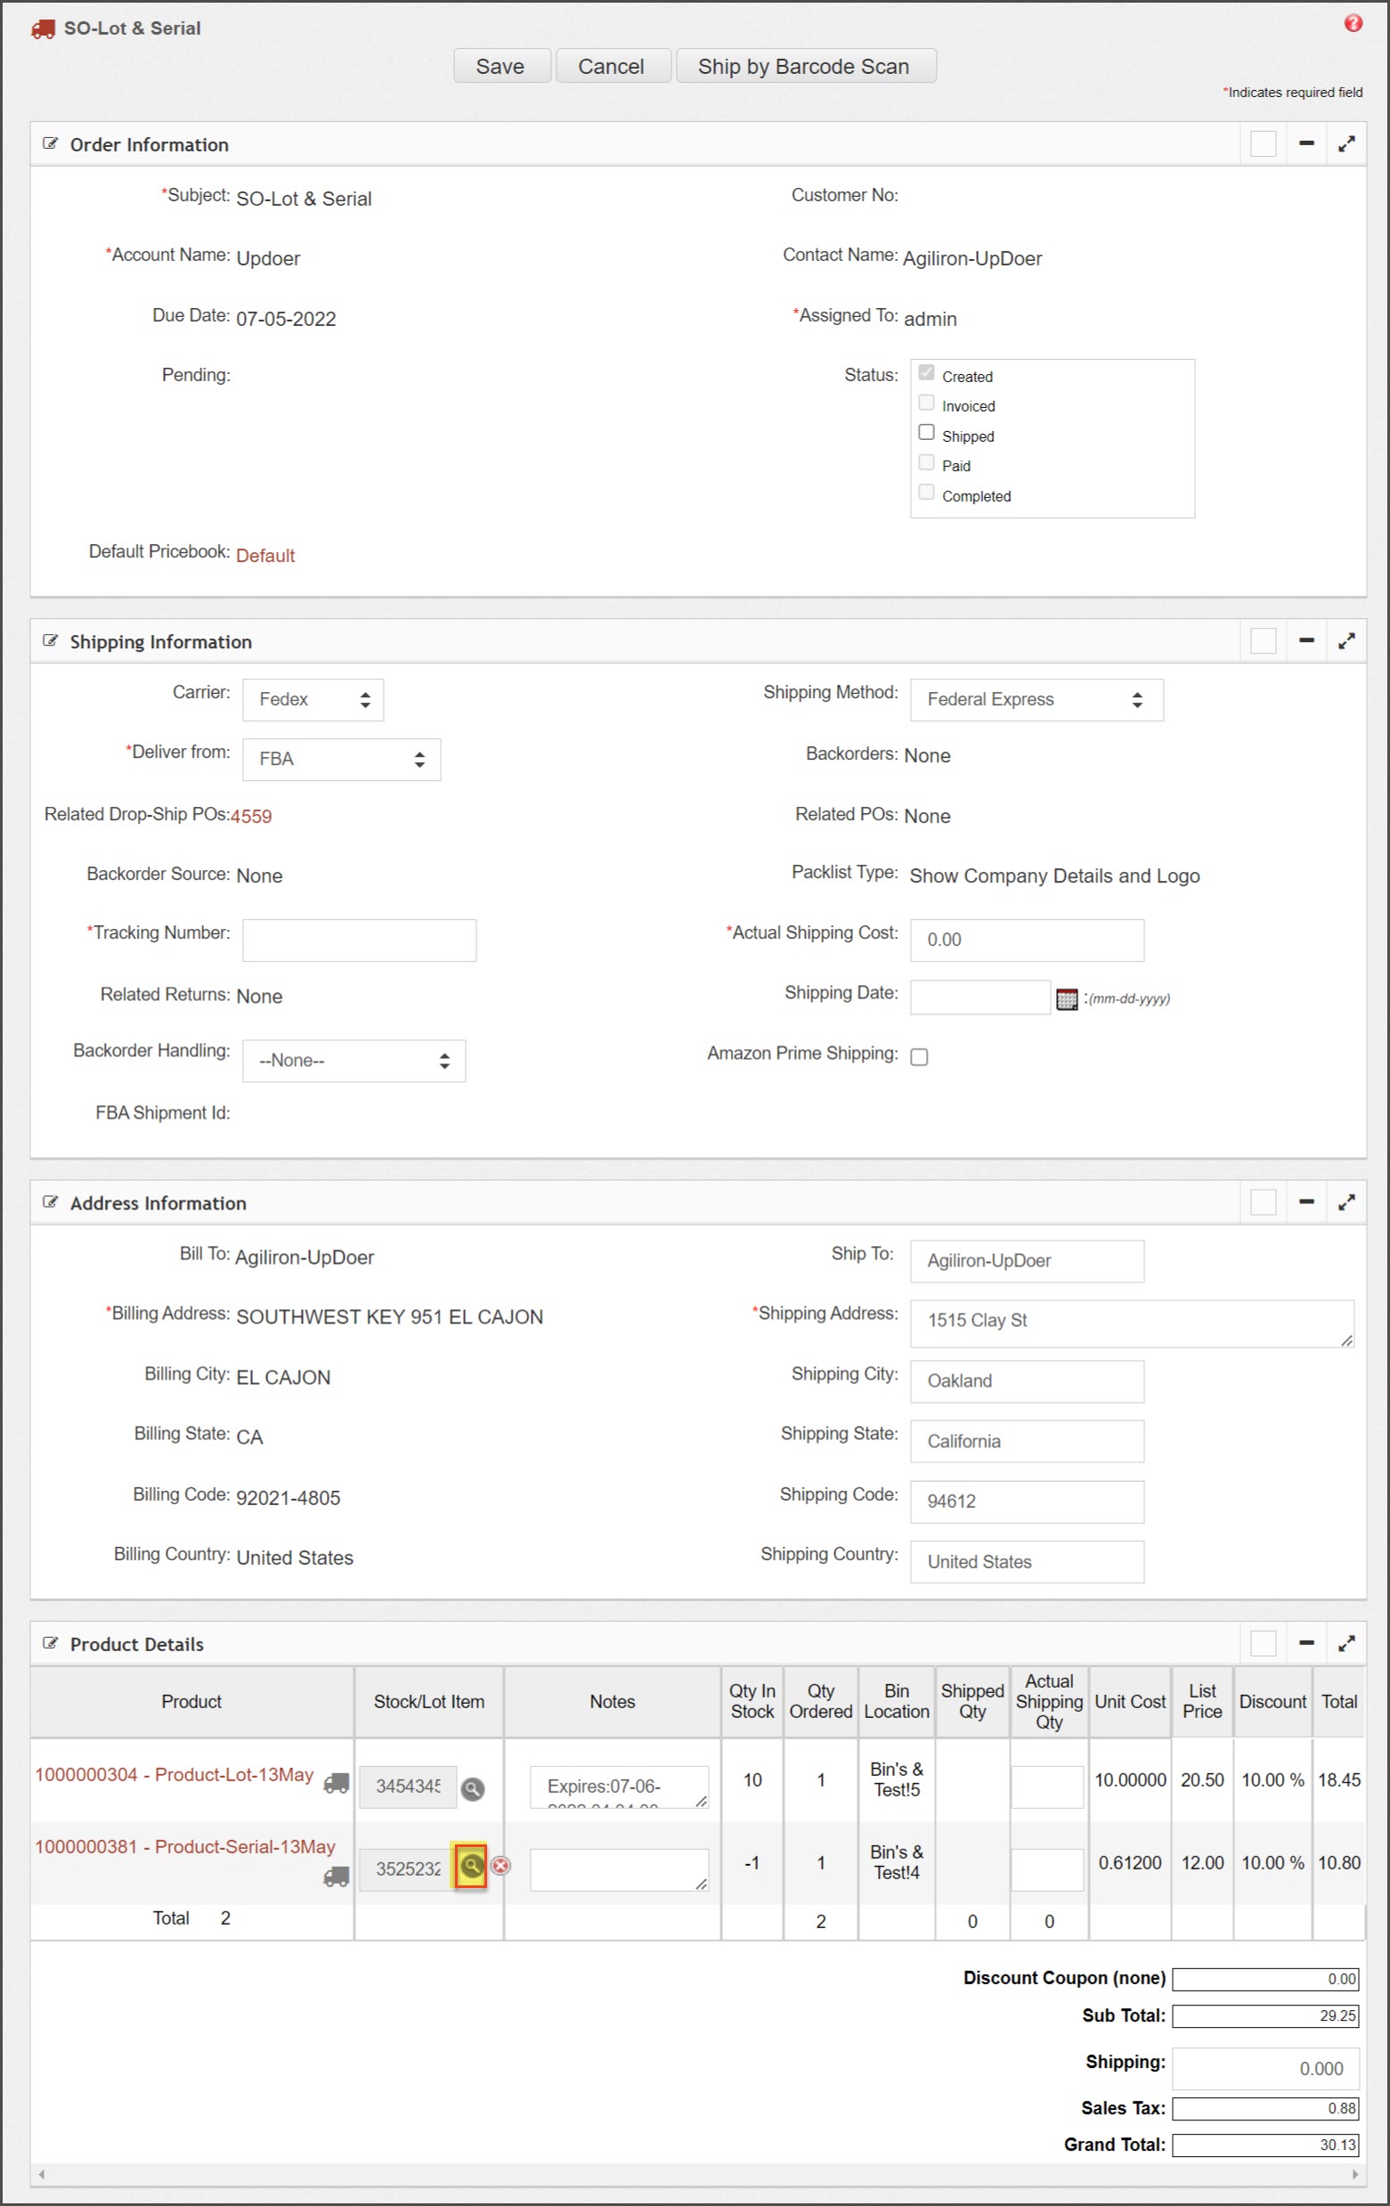This screenshot has width=1390, height=2206.
Task: Search serial item for Product-Serial-13May row
Action: [x=472, y=1865]
